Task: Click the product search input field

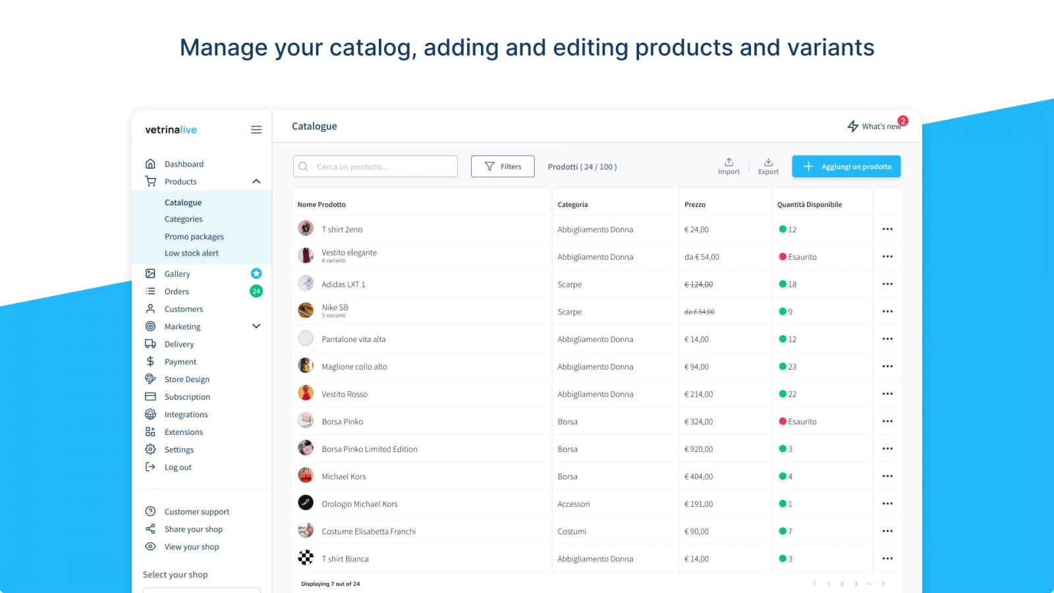Action: [x=374, y=166]
